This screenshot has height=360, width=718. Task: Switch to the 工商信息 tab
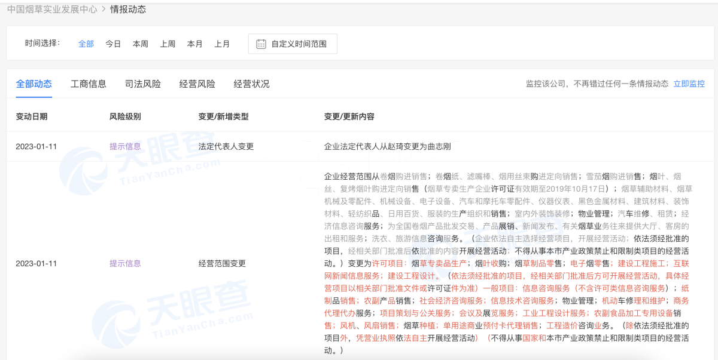pos(89,84)
